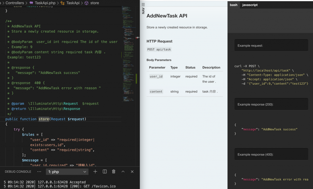Click 'GET /favicon.ico' terminal log line
The image size is (313, 189).
tap(99, 186)
